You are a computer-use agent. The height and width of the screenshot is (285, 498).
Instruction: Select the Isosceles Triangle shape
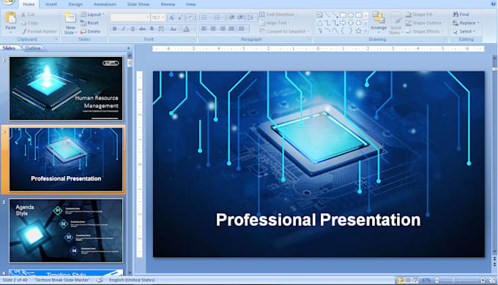(x=320, y=23)
